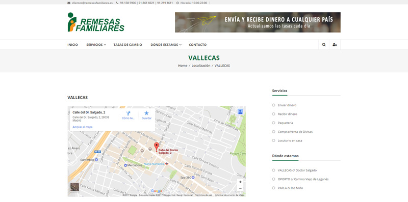The height and width of the screenshot is (202, 408).
Task: Click Informar de un error de Maps
Action: pos(229,195)
